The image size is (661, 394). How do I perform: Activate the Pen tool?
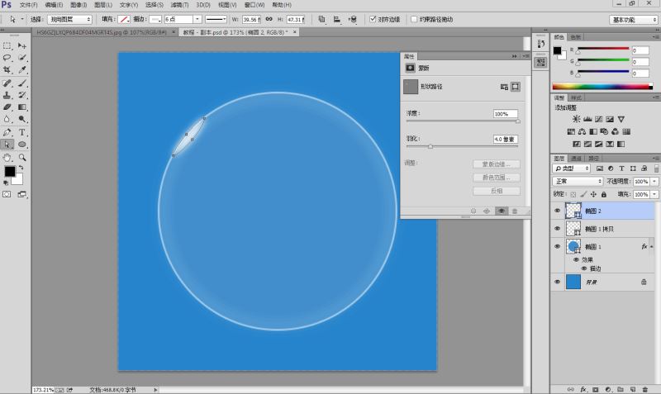click(7, 132)
